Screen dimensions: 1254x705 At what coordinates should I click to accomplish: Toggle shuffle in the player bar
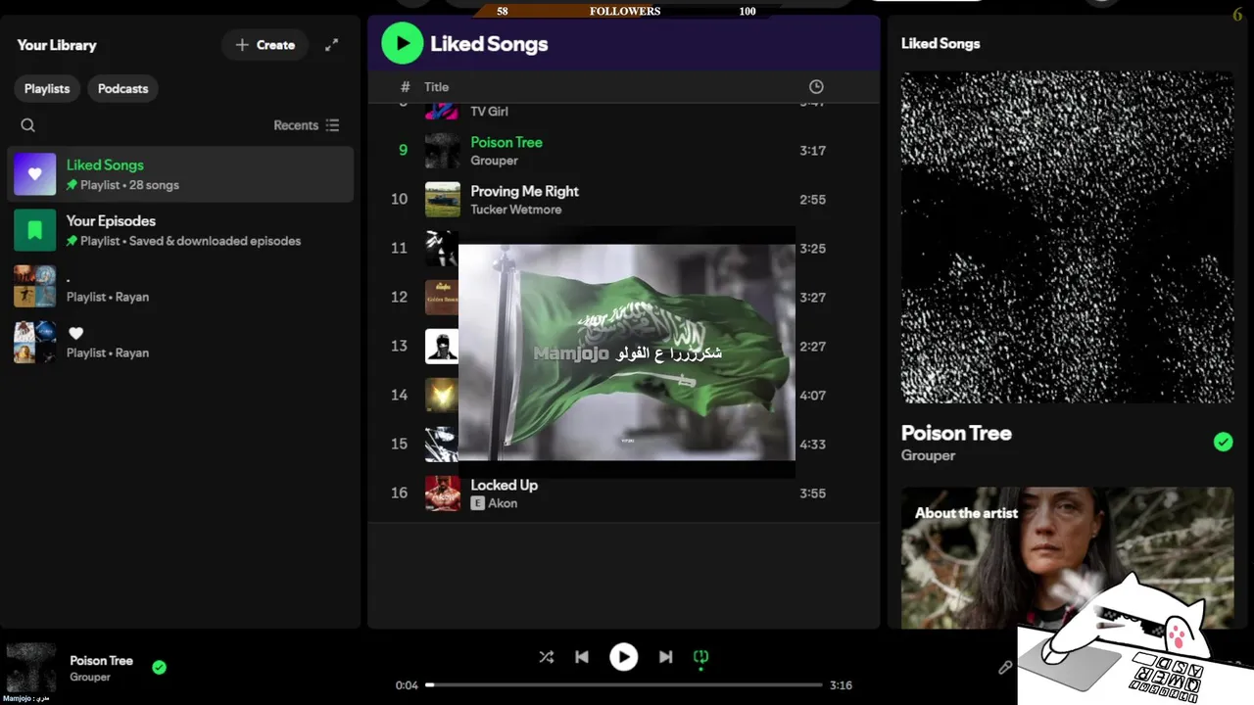click(x=546, y=657)
